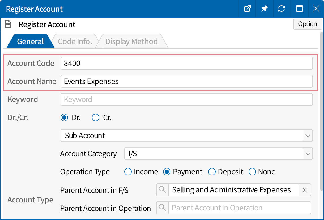Click the Option button

tap(307, 24)
